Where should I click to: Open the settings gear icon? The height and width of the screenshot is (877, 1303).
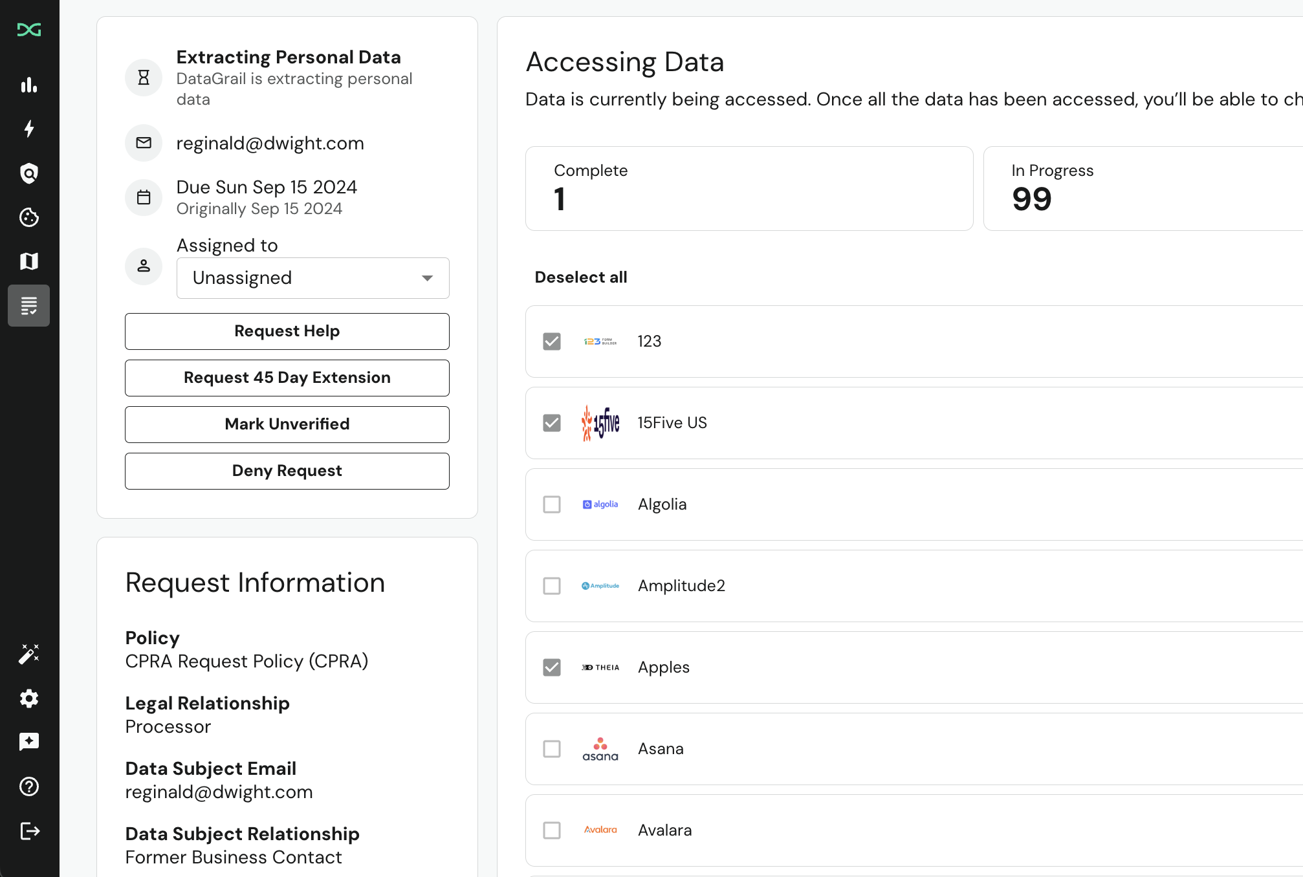29,698
